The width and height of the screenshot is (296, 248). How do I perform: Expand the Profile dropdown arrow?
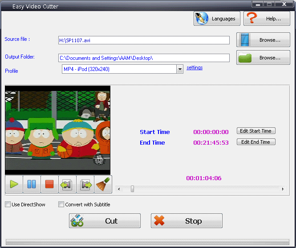point(180,69)
